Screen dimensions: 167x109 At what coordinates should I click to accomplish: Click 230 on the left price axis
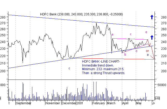(3, 49)
